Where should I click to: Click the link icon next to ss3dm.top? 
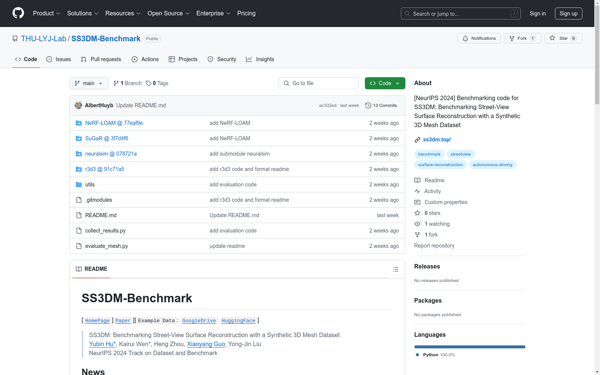click(417, 140)
